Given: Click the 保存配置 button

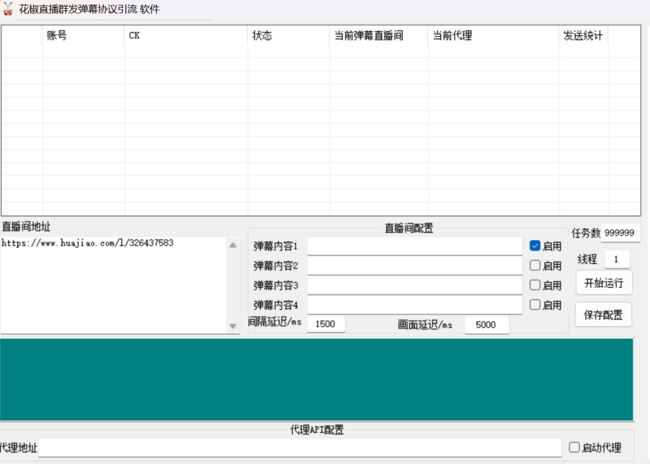Looking at the screenshot, I should point(604,315).
